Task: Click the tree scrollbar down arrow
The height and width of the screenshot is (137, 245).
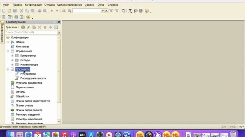Action: point(59,122)
